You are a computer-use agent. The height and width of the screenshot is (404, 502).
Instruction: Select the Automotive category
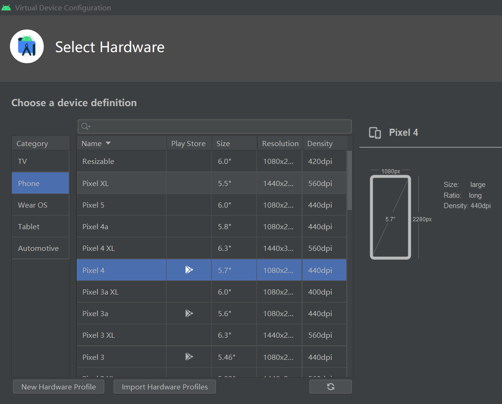tap(40, 248)
